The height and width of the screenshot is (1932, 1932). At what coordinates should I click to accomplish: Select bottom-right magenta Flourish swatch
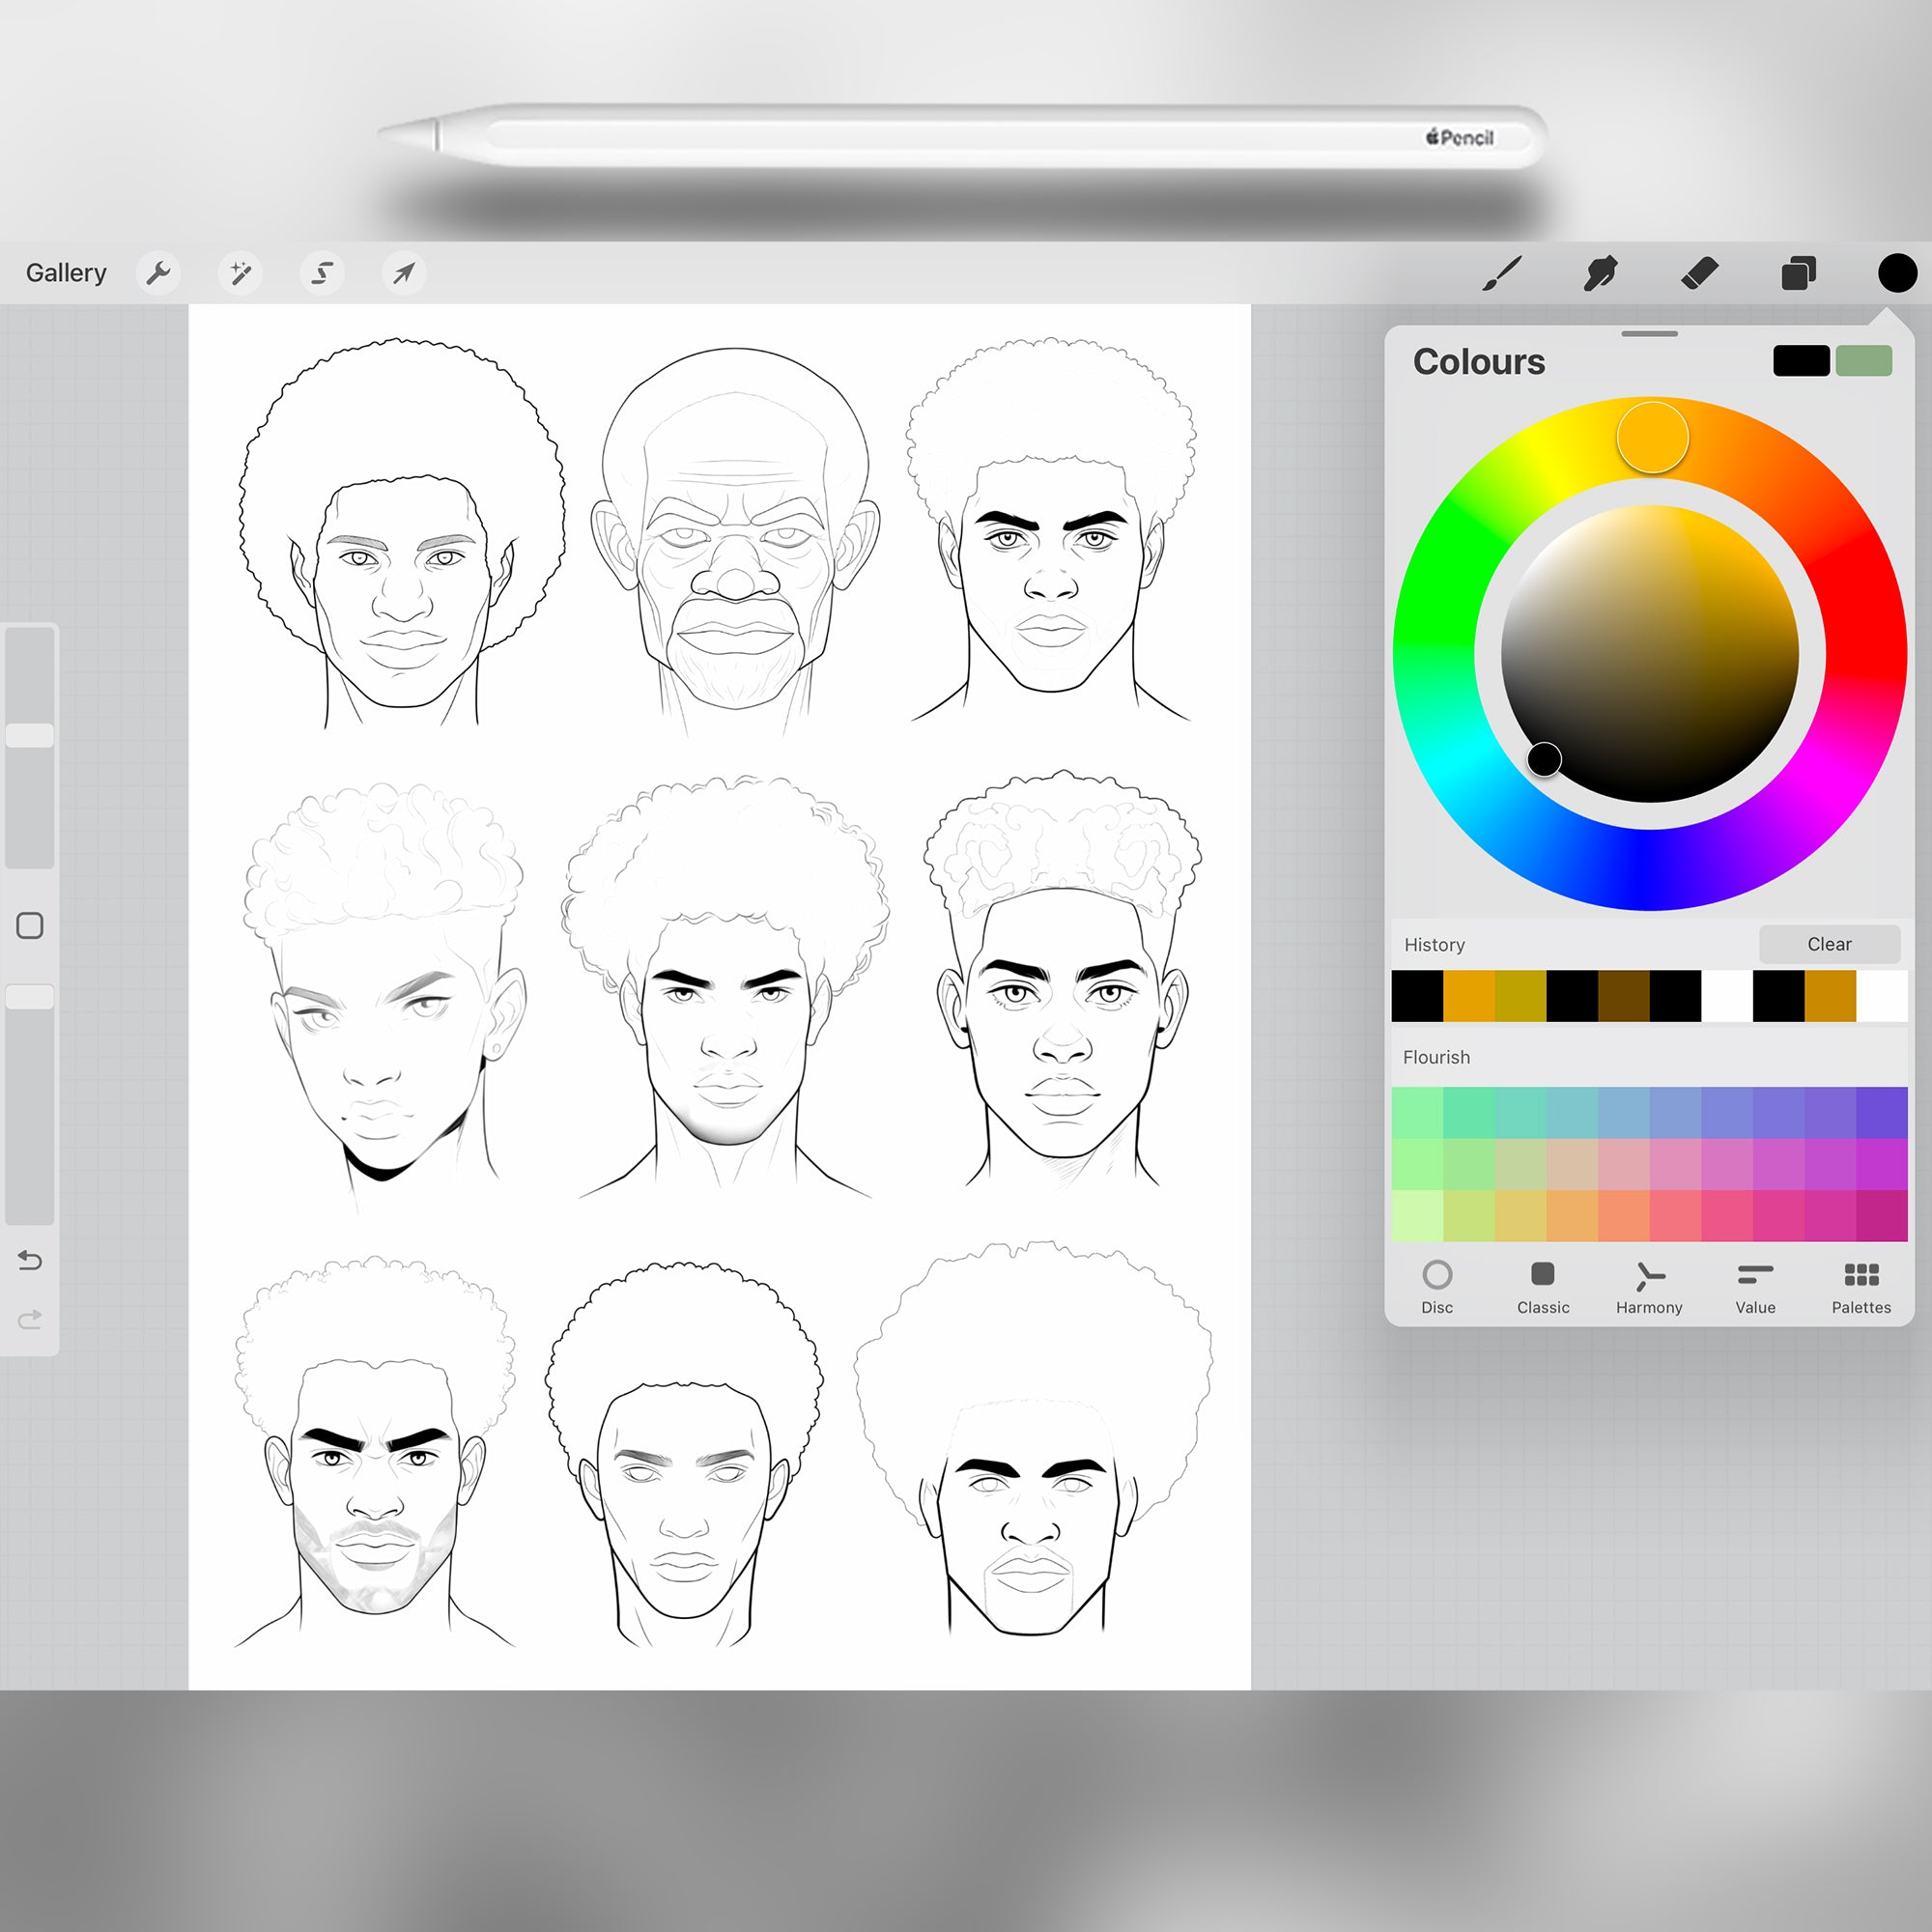pos(1882,1215)
